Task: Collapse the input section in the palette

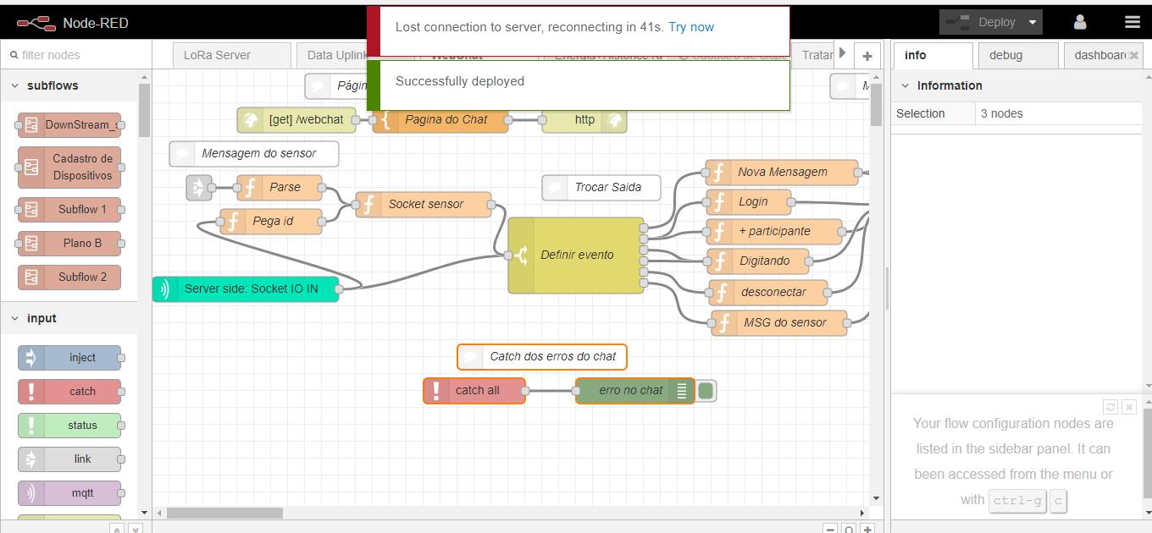Action: (14, 318)
